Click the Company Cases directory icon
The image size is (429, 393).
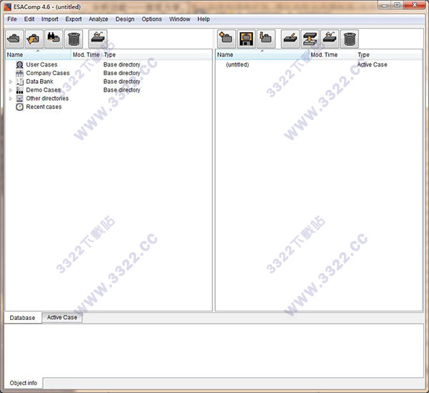[x=20, y=73]
